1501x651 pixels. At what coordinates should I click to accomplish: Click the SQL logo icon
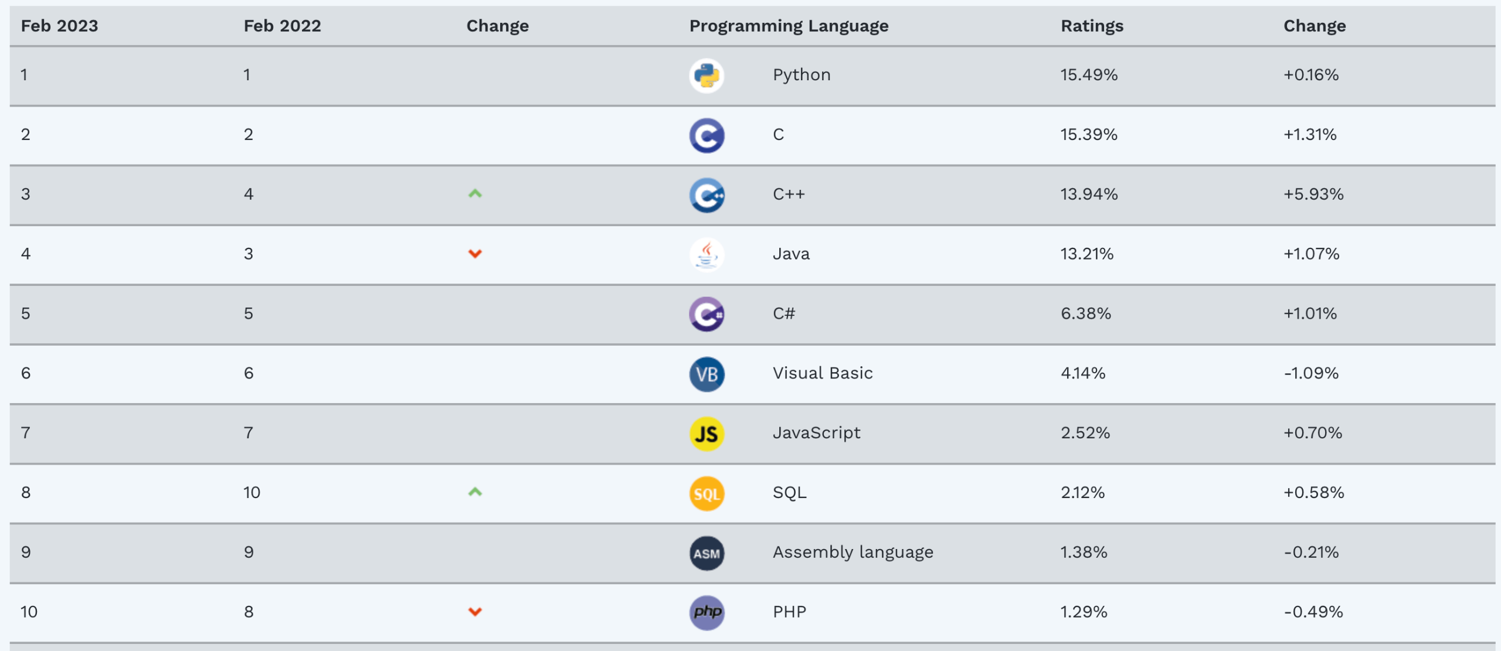click(x=707, y=493)
